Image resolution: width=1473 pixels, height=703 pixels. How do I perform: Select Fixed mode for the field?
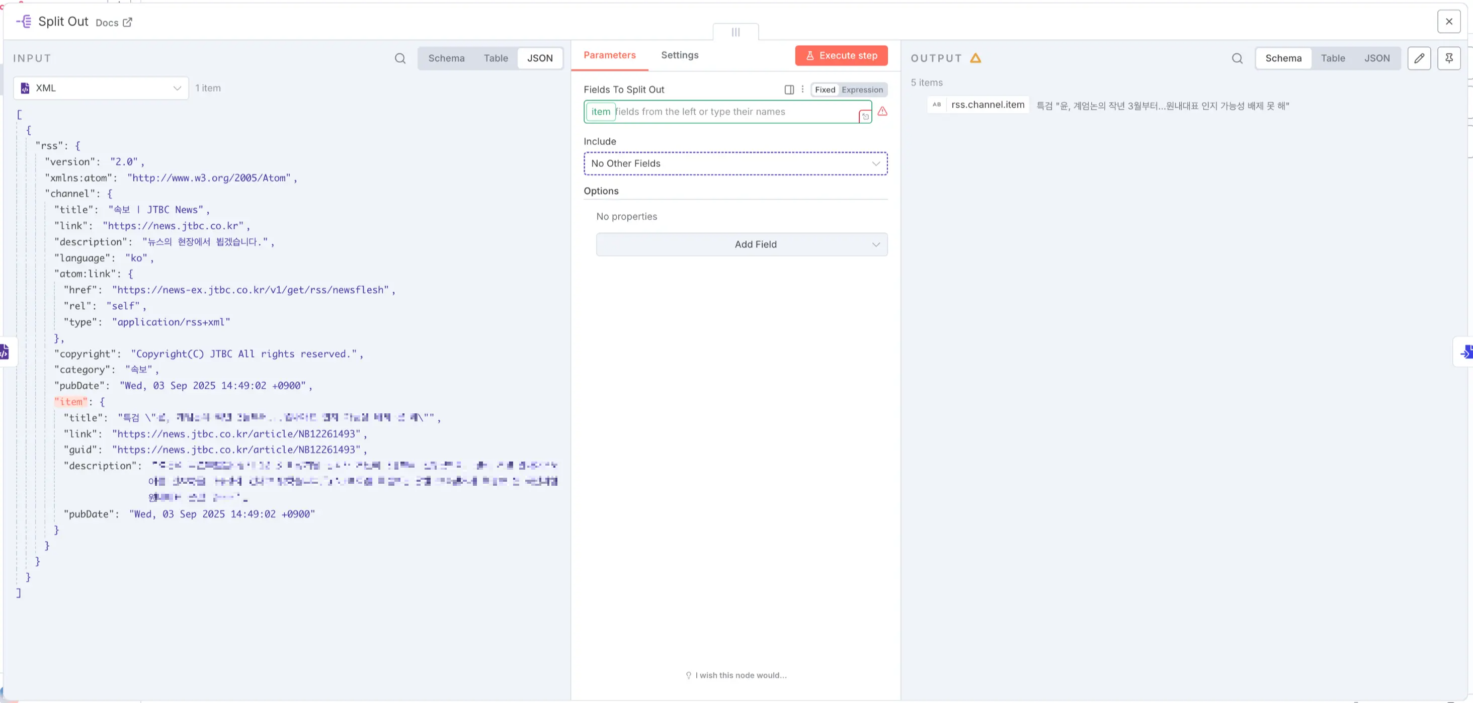coord(824,90)
